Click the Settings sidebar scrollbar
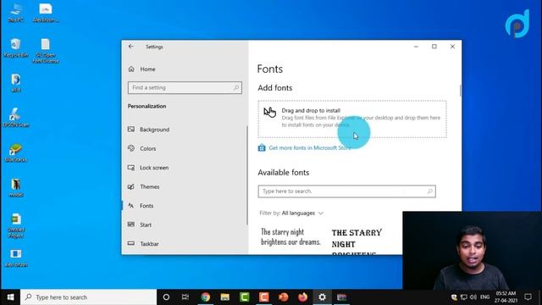The image size is (542, 305). point(246,175)
